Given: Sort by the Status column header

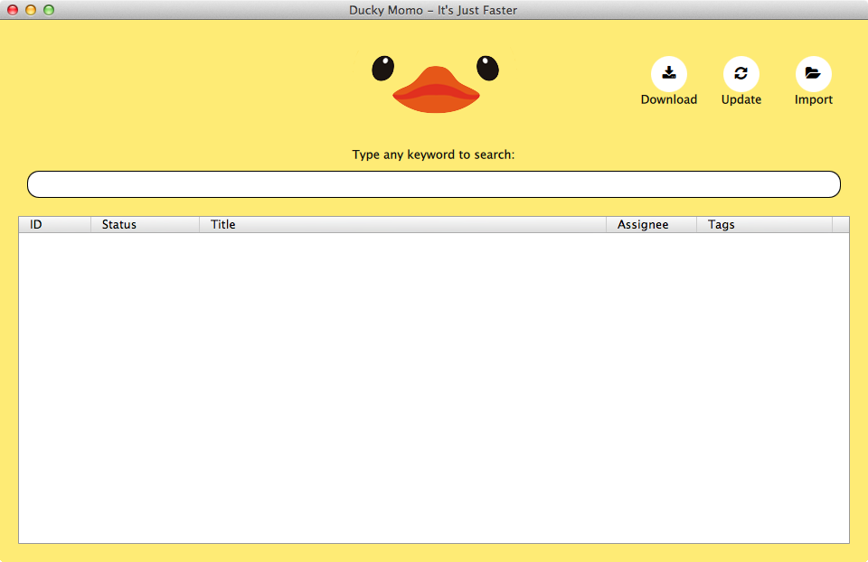Looking at the screenshot, I should pyautogui.click(x=145, y=225).
